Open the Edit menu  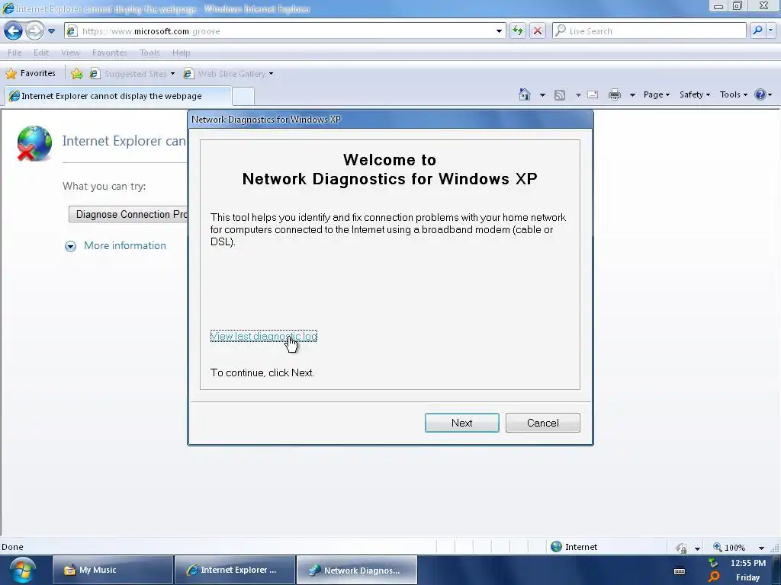click(41, 53)
